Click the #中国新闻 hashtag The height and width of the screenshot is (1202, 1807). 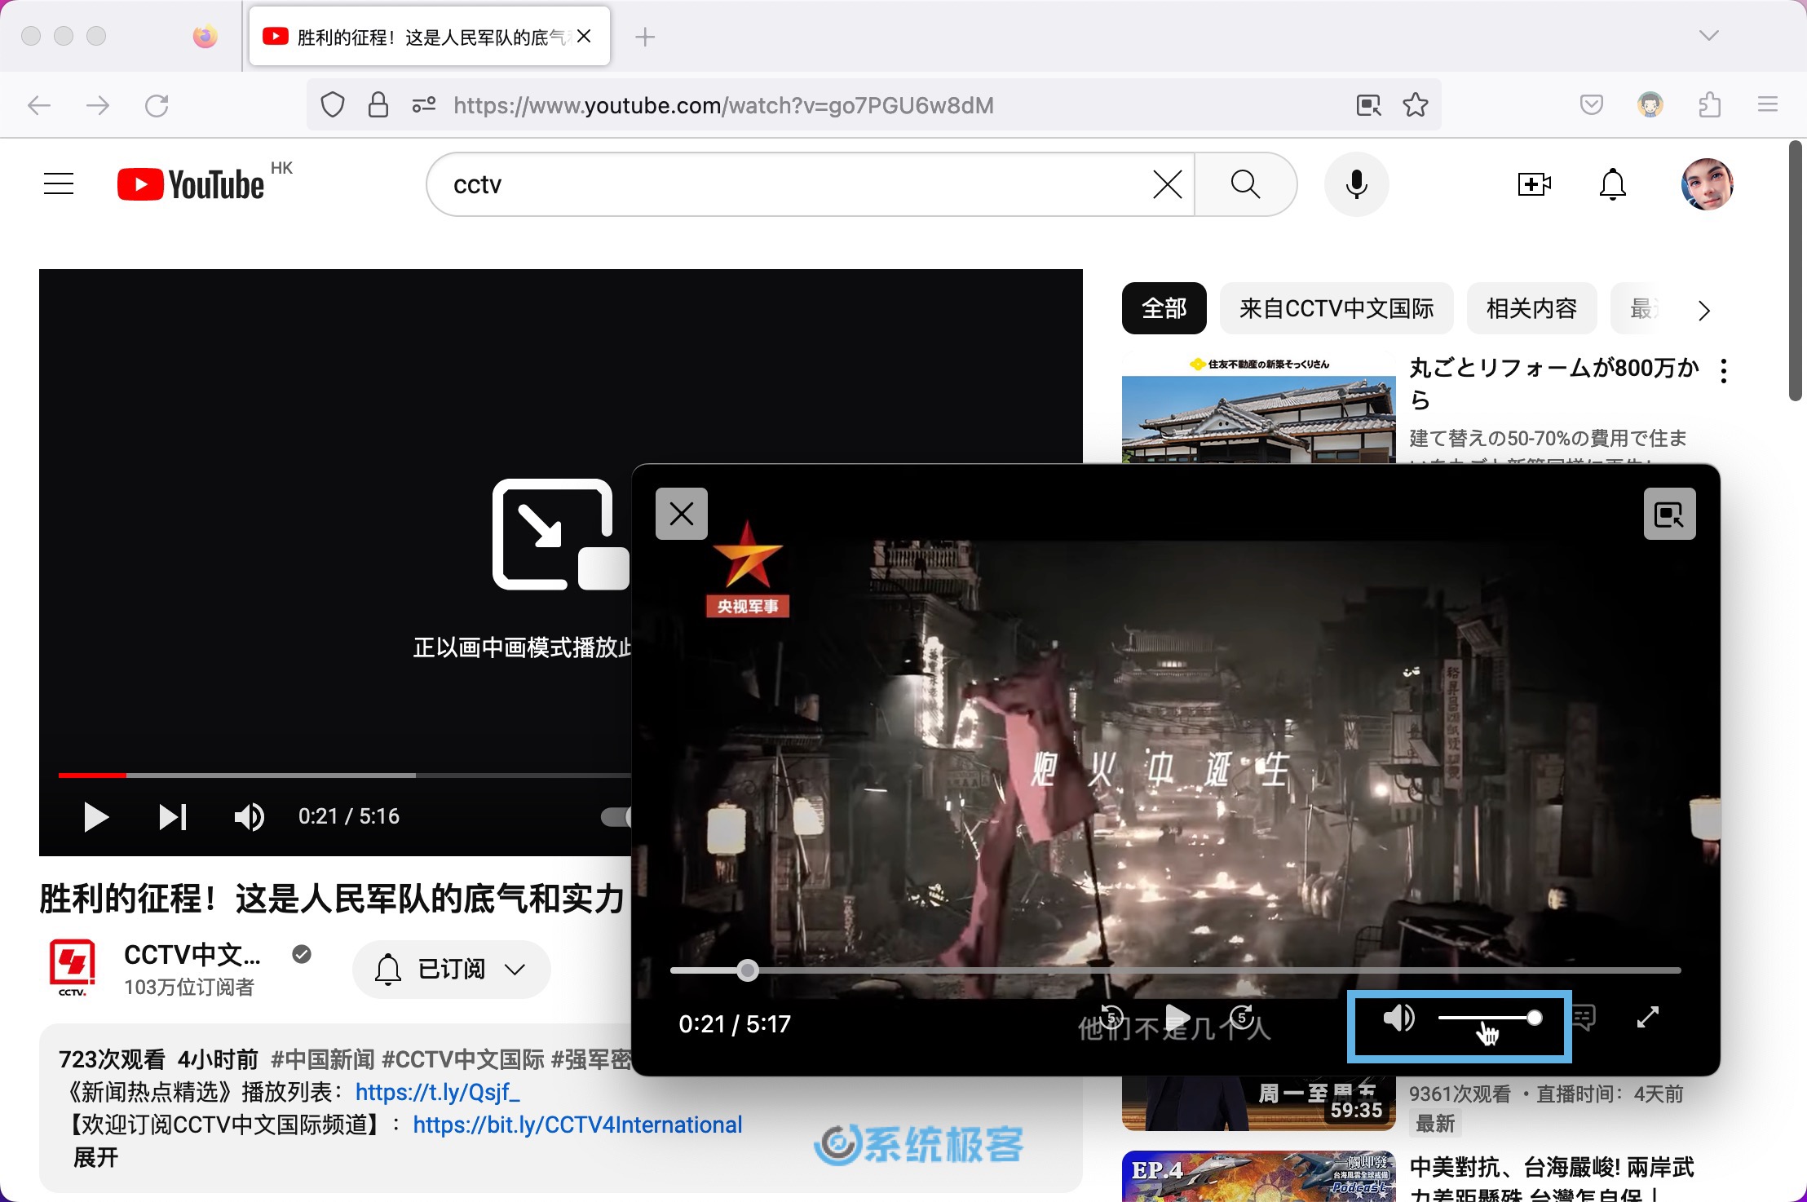(x=323, y=1059)
